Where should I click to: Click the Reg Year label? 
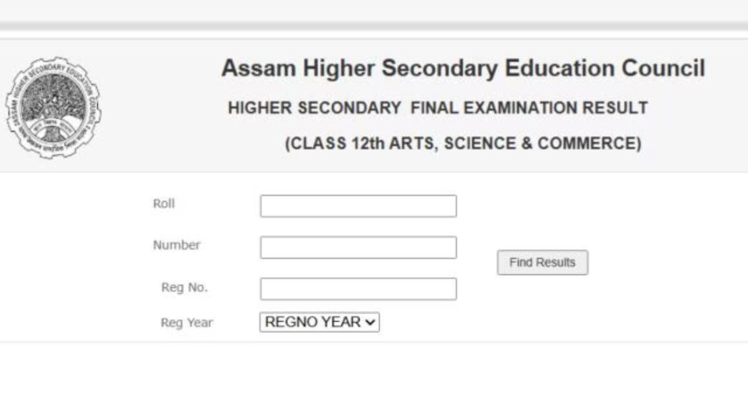click(188, 322)
